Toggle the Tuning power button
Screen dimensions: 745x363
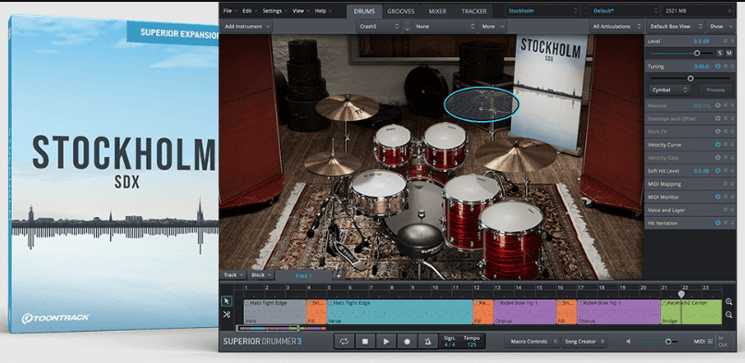[718, 67]
